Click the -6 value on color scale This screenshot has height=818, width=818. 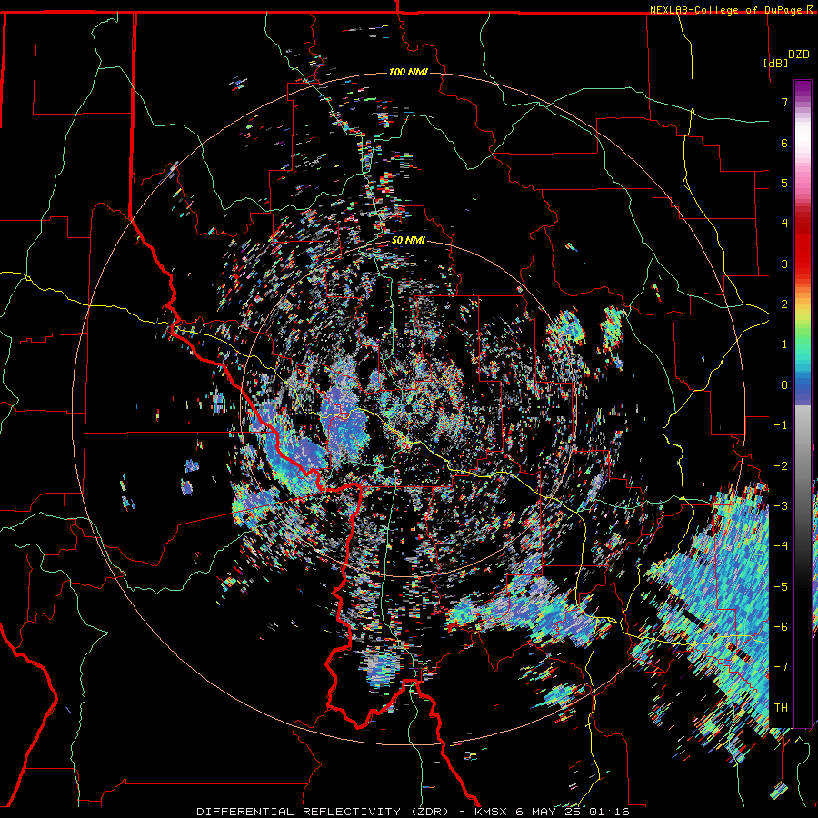click(x=781, y=627)
